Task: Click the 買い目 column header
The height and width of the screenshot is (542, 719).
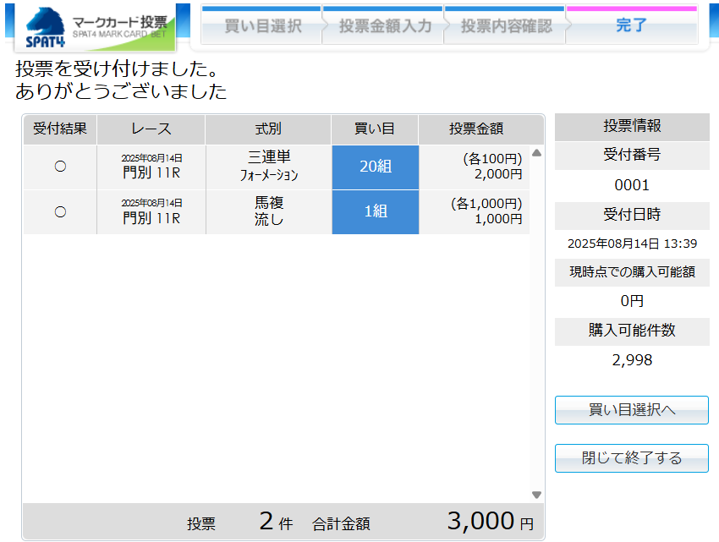Action: pos(375,129)
